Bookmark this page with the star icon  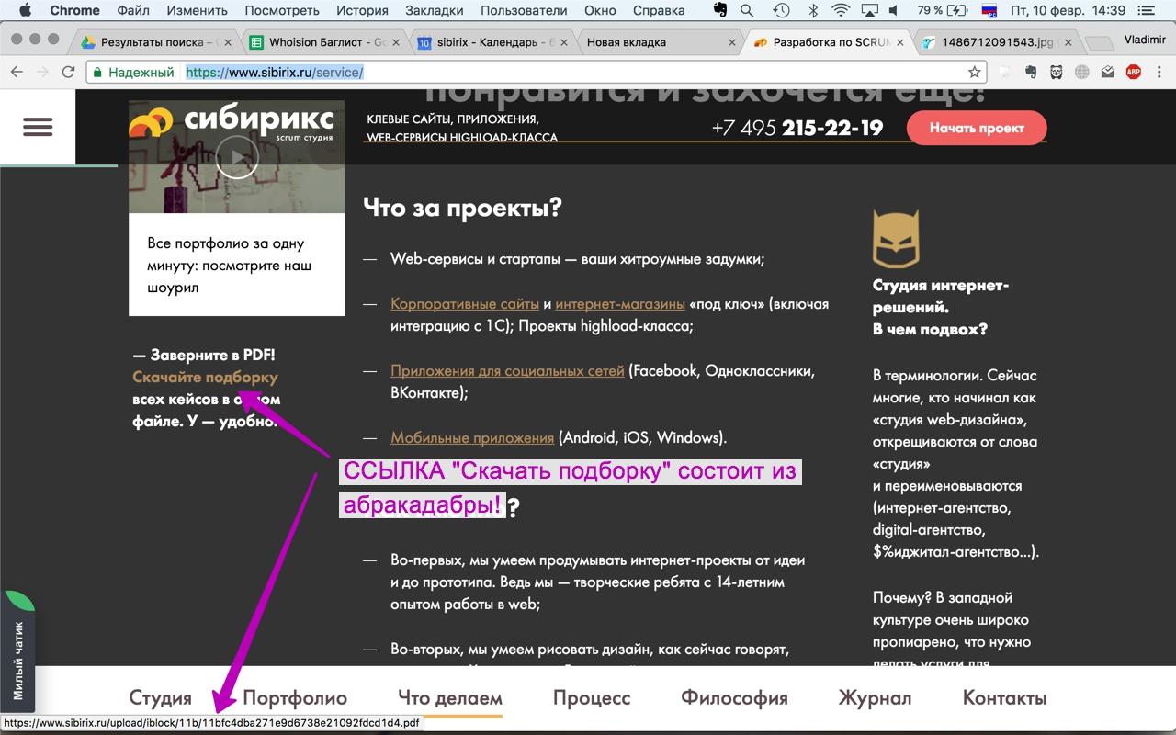[x=975, y=72]
